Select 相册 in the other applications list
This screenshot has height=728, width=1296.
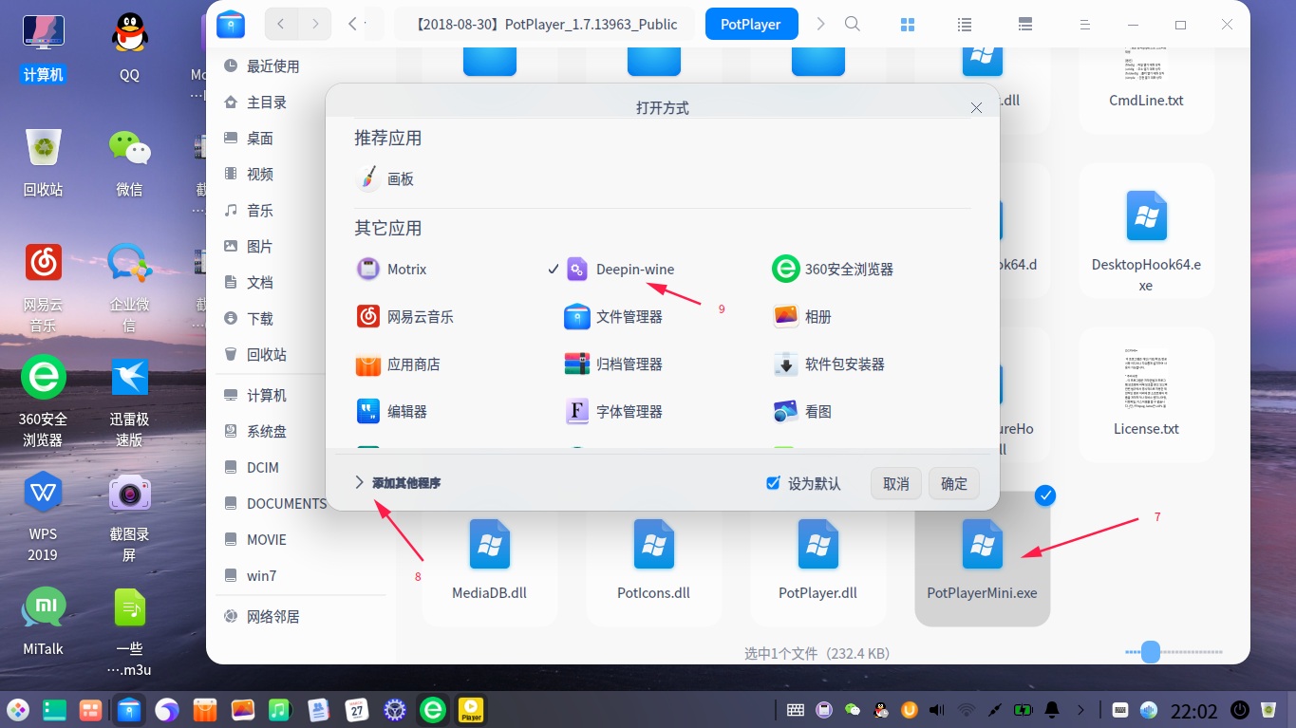click(x=803, y=317)
